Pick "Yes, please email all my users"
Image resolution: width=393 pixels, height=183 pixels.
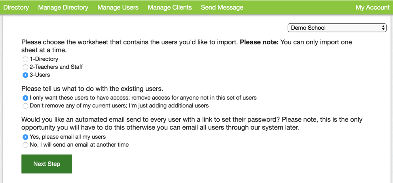tap(25, 137)
